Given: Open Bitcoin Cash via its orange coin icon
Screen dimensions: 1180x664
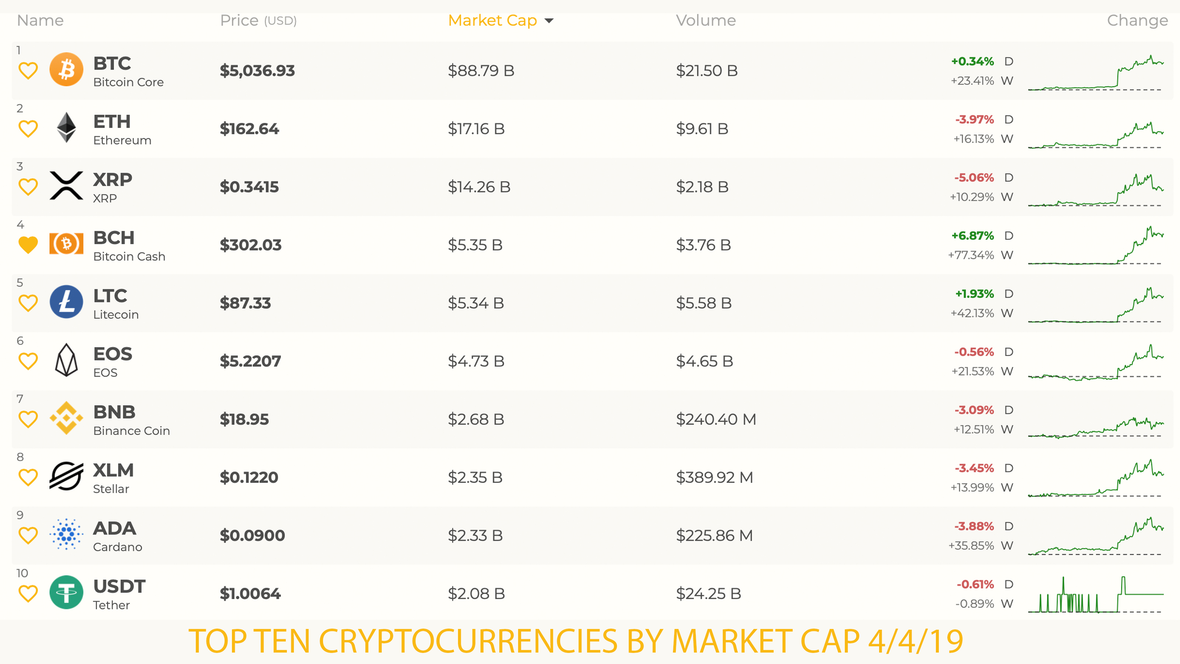Looking at the screenshot, I should (66, 244).
